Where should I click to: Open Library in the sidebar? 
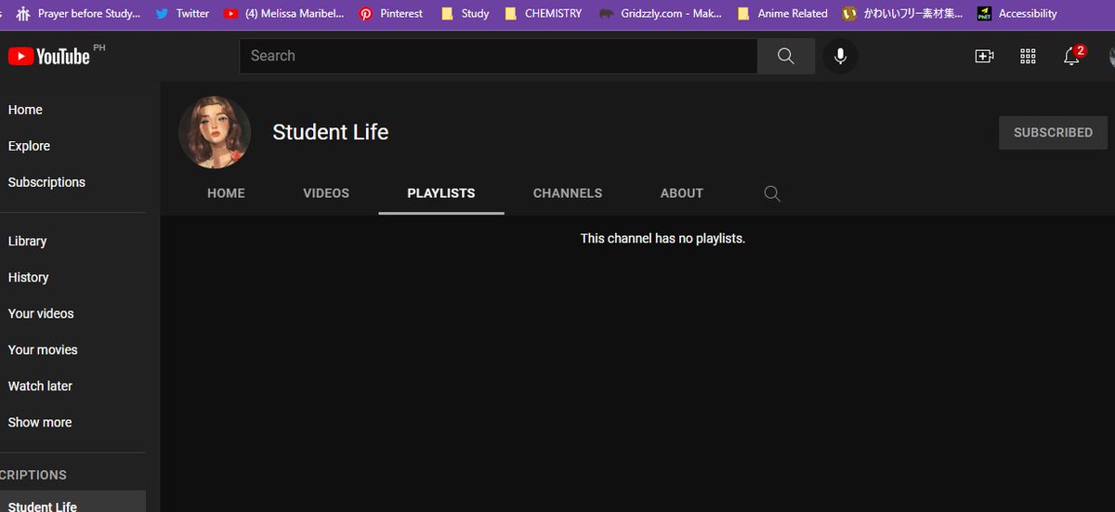[27, 241]
